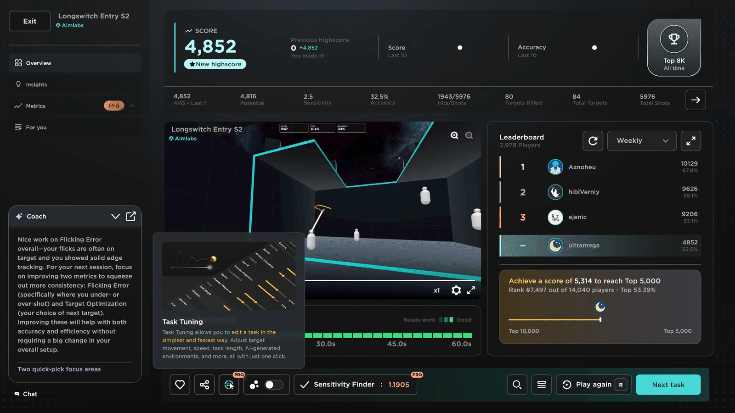This screenshot has width=735, height=413.
Task: Open the list menu icon in bottom bar
Action: (542, 385)
